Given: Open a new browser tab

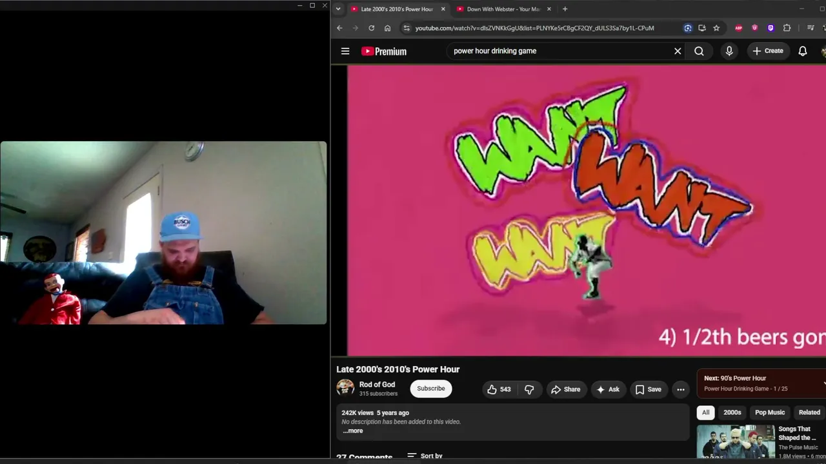Looking at the screenshot, I should (x=565, y=9).
